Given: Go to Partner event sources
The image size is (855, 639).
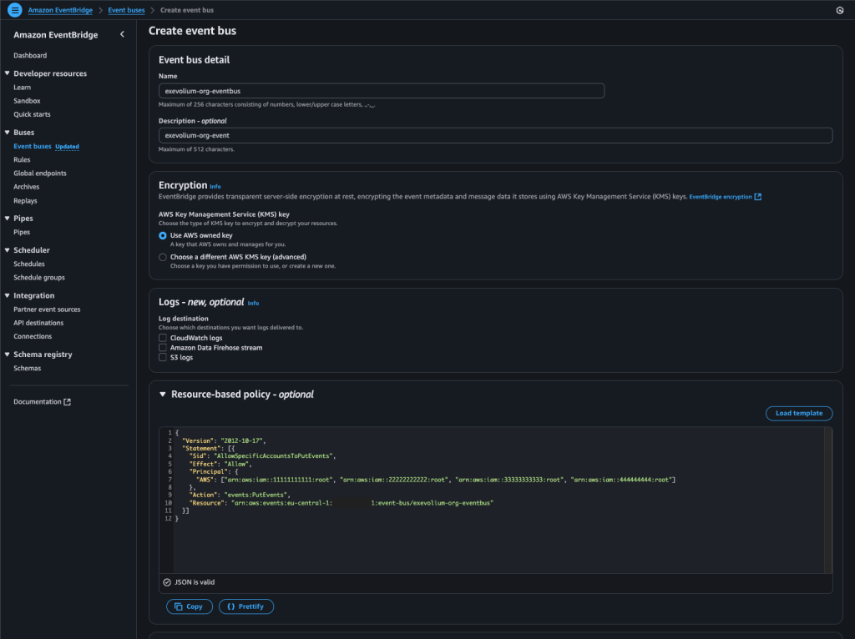Looking at the screenshot, I should tap(47, 309).
